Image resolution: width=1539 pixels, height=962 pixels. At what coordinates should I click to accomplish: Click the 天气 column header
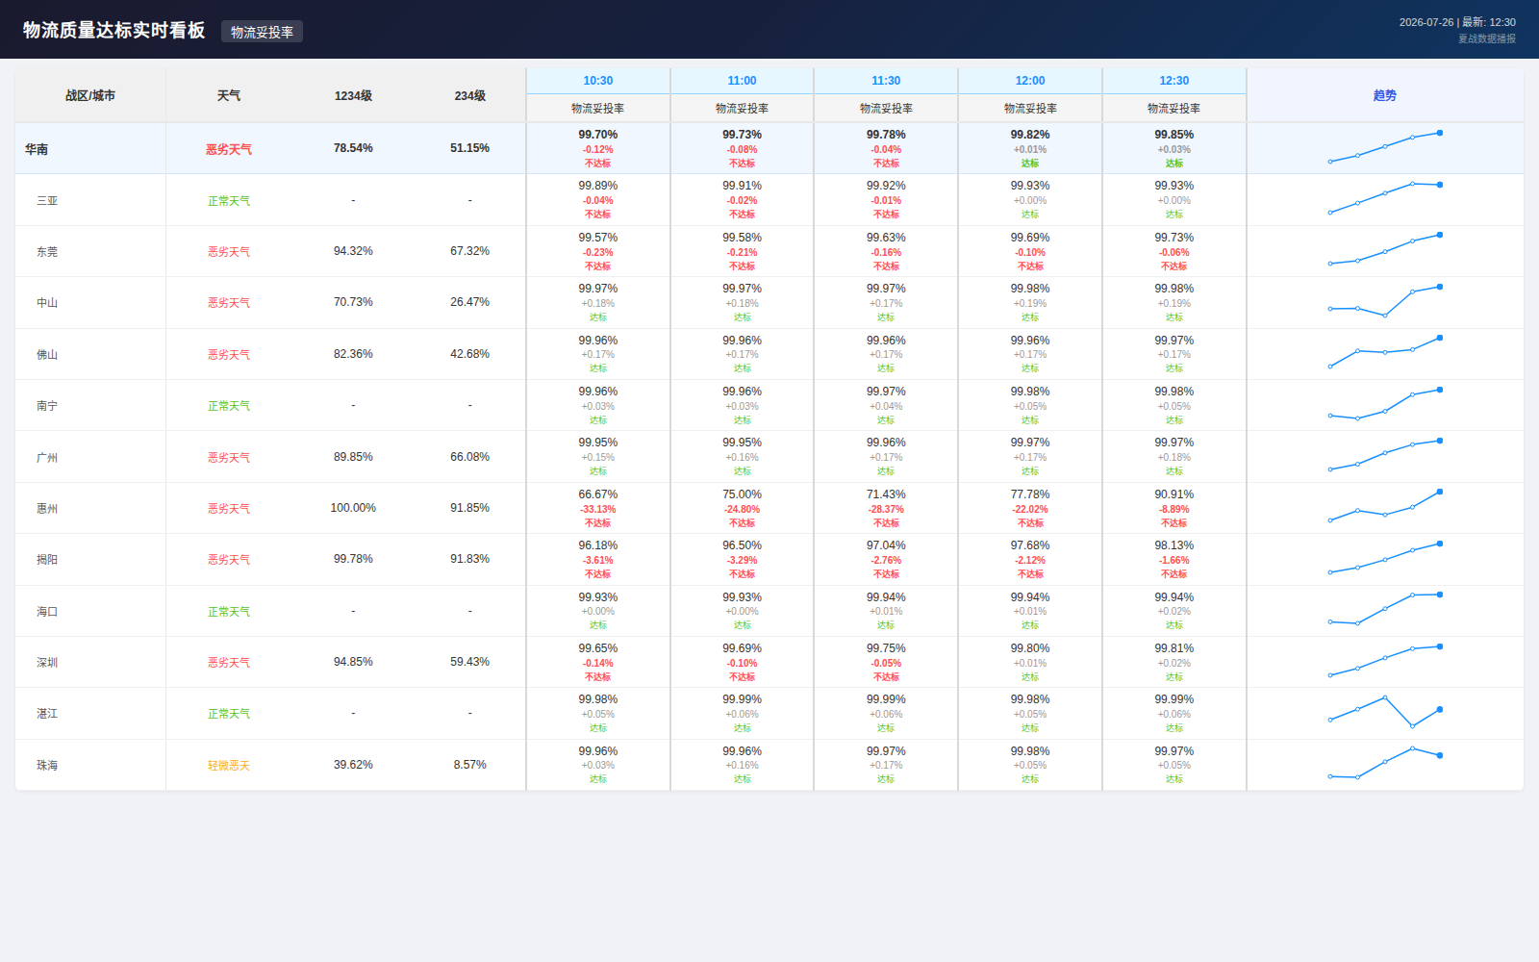pyautogui.click(x=229, y=95)
